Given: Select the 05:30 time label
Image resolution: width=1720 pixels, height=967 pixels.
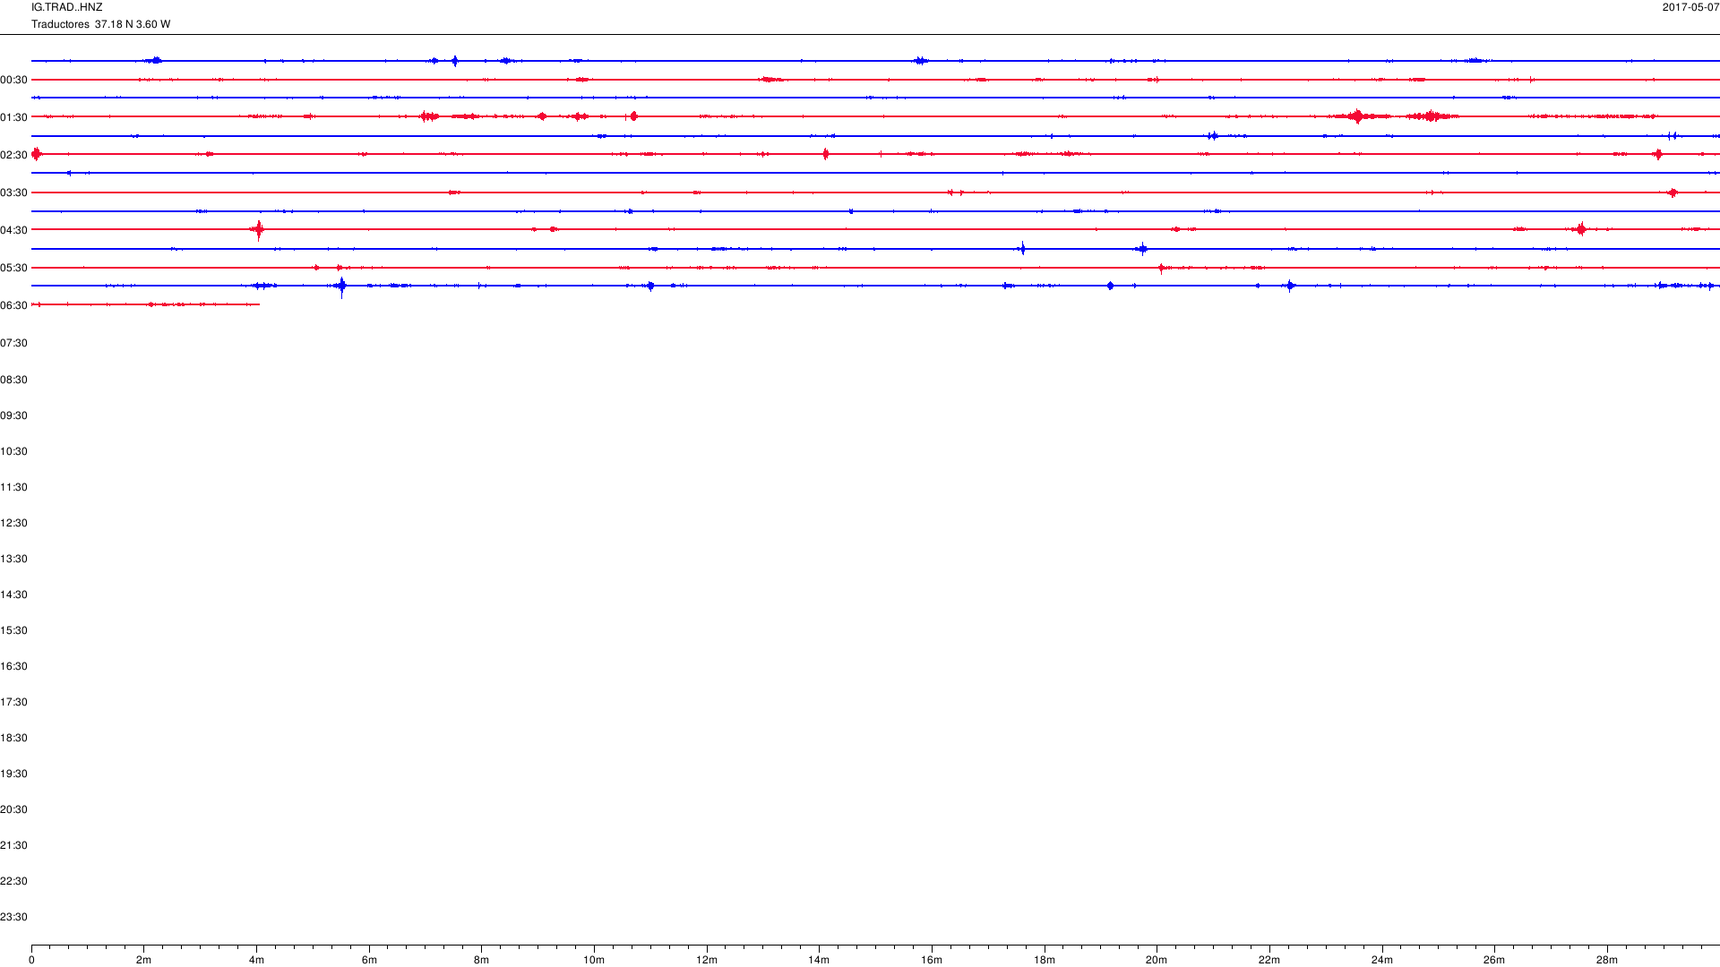Looking at the screenshot, I should click(x=13, y=268).
